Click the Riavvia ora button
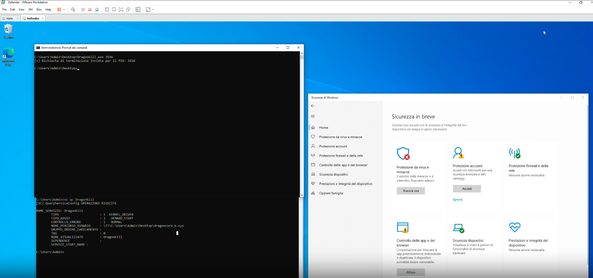Image resolution: width=593 pixels, height=278 pixels. pyautogui.click(x=411, y=191)
